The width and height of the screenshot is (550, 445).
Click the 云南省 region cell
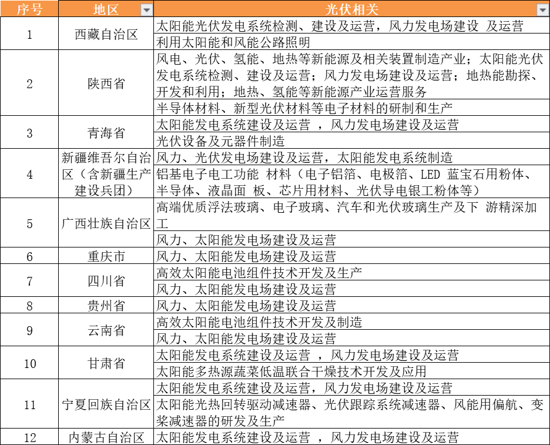click(106, 330)
